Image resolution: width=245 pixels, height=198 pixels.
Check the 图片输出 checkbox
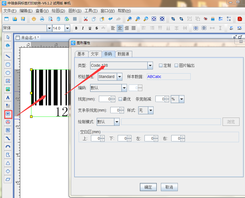click(x=176, y=66)
